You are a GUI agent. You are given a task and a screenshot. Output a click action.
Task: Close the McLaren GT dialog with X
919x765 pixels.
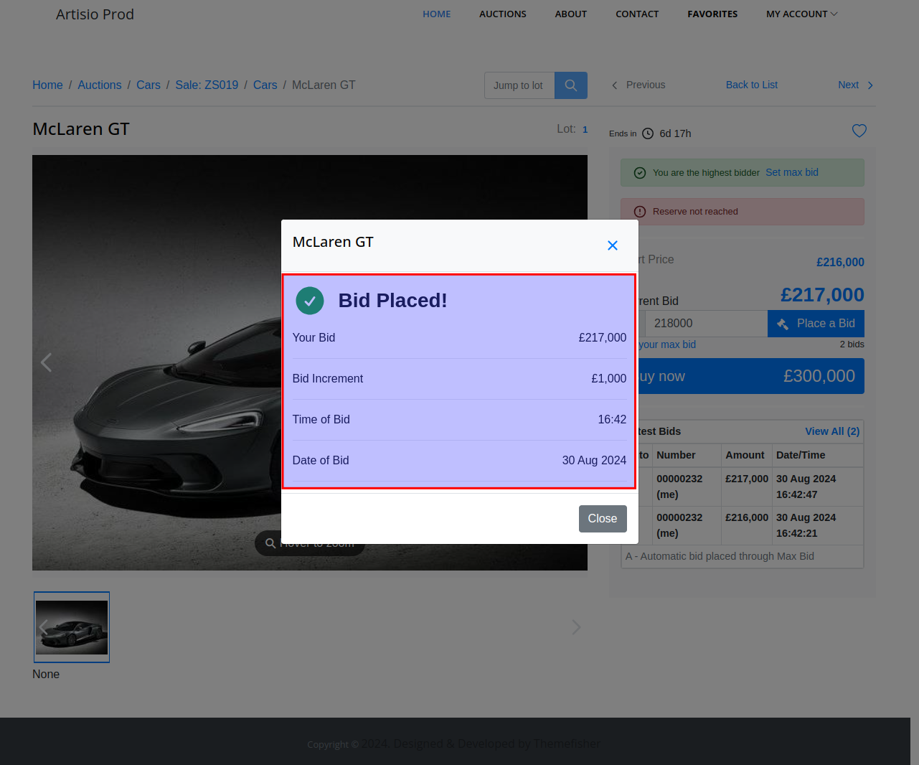point(612,245)
